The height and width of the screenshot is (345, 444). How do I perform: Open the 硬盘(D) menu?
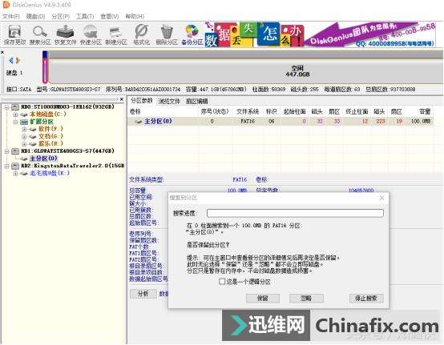point(36,16)
